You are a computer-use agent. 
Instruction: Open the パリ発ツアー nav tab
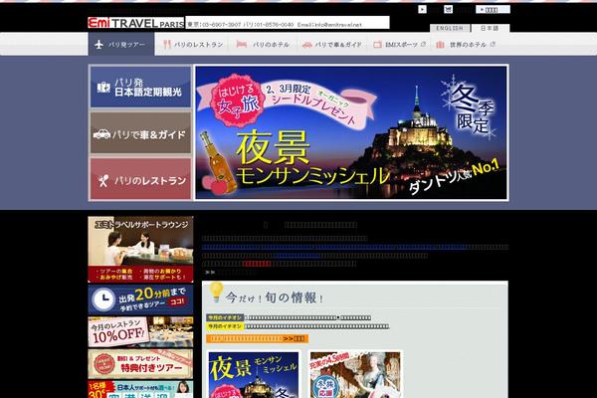pos(121,44)
